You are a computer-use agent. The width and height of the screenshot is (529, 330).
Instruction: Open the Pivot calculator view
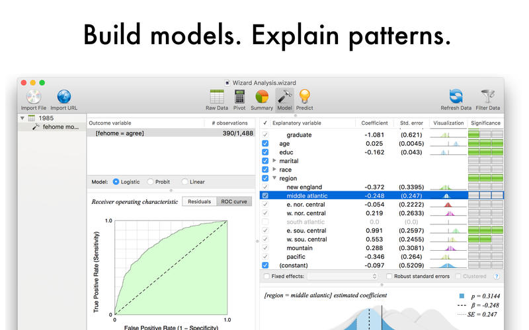pyautogui.click(x=239, y=97)
